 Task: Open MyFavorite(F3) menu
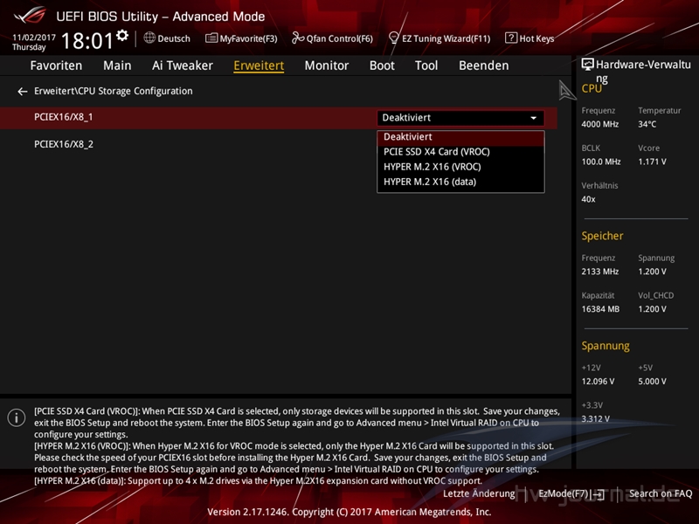click(241, 38)
